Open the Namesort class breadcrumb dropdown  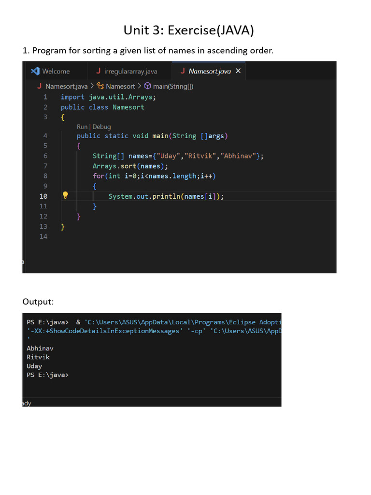coord(120,86)
